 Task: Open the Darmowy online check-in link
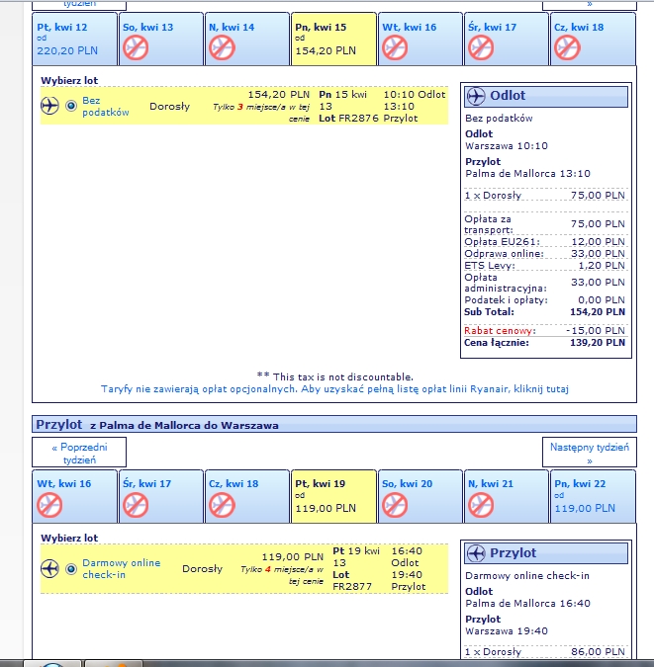click(122, 569)
